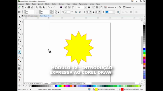Open the Ferramentas menu
163x91 pixels.
click(83, 4)
